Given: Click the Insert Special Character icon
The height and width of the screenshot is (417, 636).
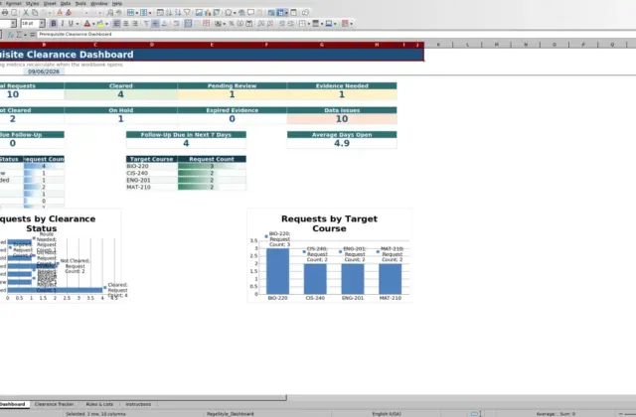Looking at the screenshot, I should [229, 13].
